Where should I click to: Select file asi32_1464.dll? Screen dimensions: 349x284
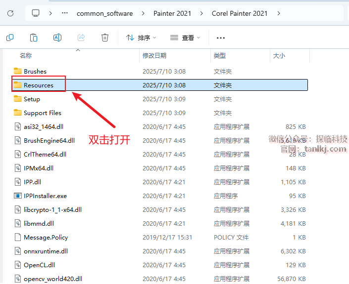point(44,127)
